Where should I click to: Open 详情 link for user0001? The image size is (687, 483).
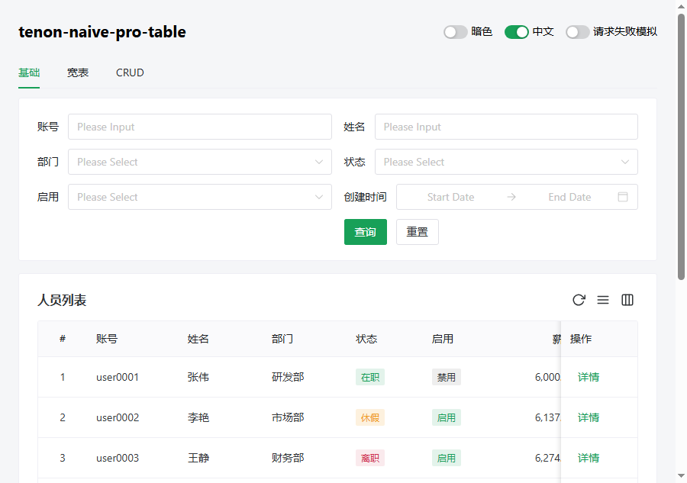click(589, 377)
